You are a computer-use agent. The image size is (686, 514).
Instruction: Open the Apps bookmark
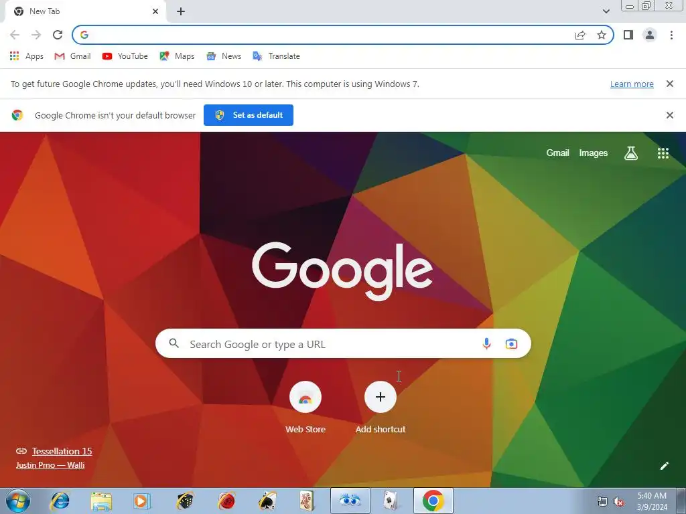pos(27,56)
